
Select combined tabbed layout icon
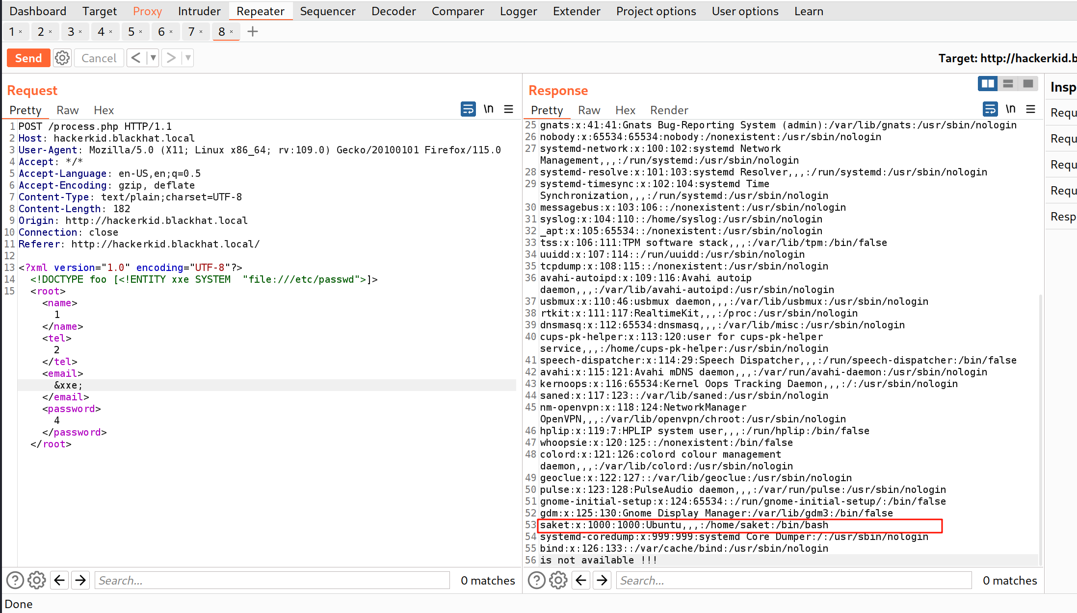pos(1028,84)
